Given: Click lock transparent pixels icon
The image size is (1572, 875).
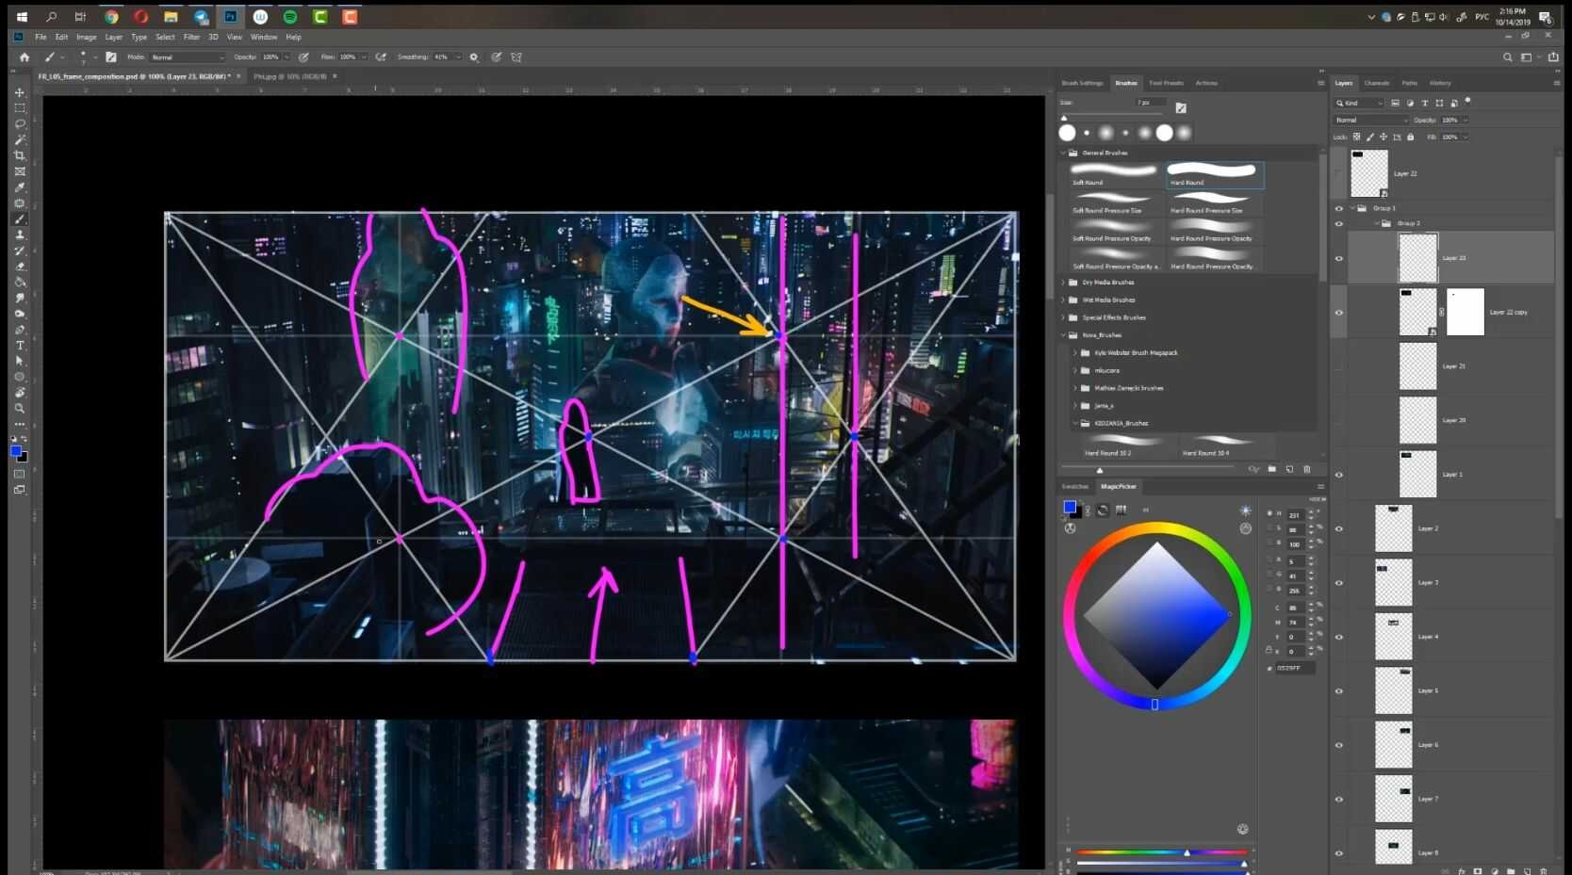Looking at the screenshot, I should click(x=1357, y=137).
